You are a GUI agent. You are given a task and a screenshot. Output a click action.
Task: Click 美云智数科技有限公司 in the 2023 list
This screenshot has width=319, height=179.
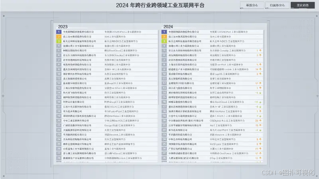[x=75, y=79]
